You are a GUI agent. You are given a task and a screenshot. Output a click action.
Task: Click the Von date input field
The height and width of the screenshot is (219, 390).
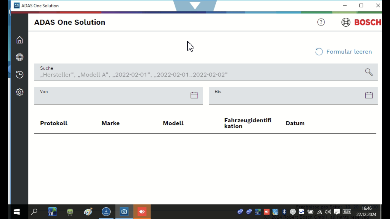(x=118, y=95)
